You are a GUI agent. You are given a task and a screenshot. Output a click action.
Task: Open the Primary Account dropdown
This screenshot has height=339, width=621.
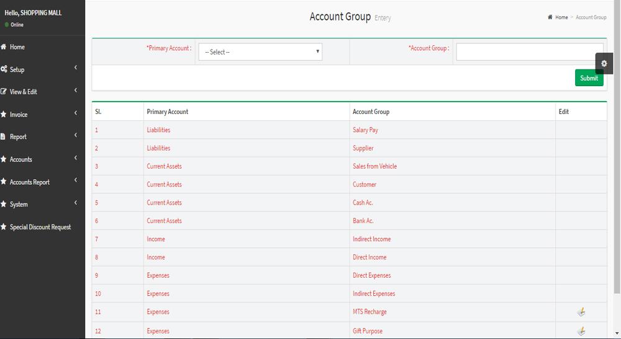[x=261, y=52]
